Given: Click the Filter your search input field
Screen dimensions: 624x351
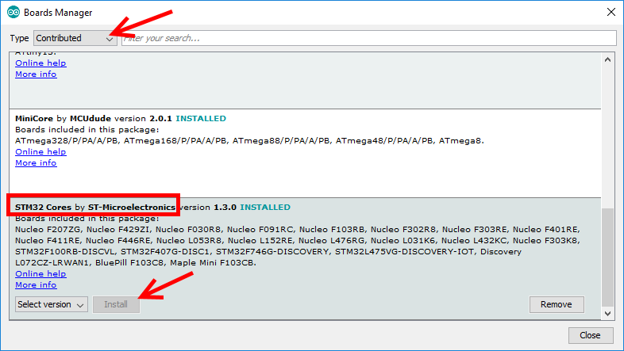Looking at the screenshot, I should [369, 38].
